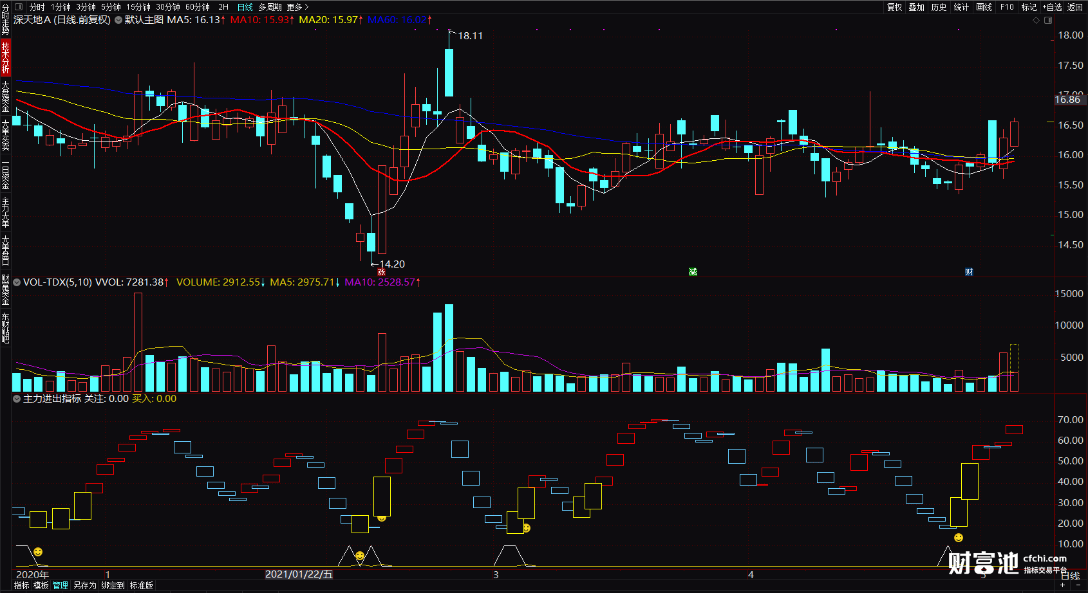Open the 大单盘口 sidebar tab
The width and height of the screenshot is (1088, 593).
tap(5, 251)
